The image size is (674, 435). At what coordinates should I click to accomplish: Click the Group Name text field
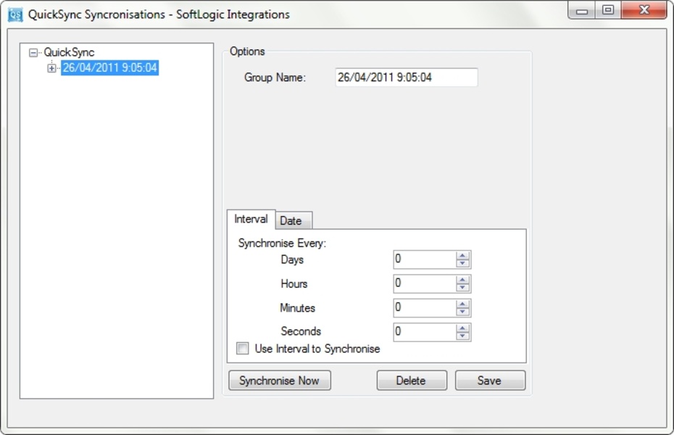click(x=406, y=78)
